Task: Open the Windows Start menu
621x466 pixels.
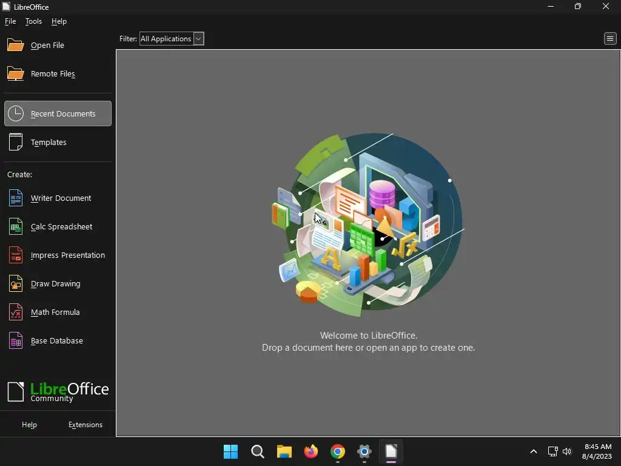Action: coord(230,451)
